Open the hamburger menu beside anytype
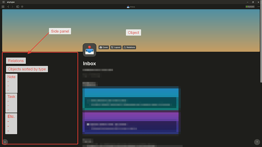 click(3, 2)
